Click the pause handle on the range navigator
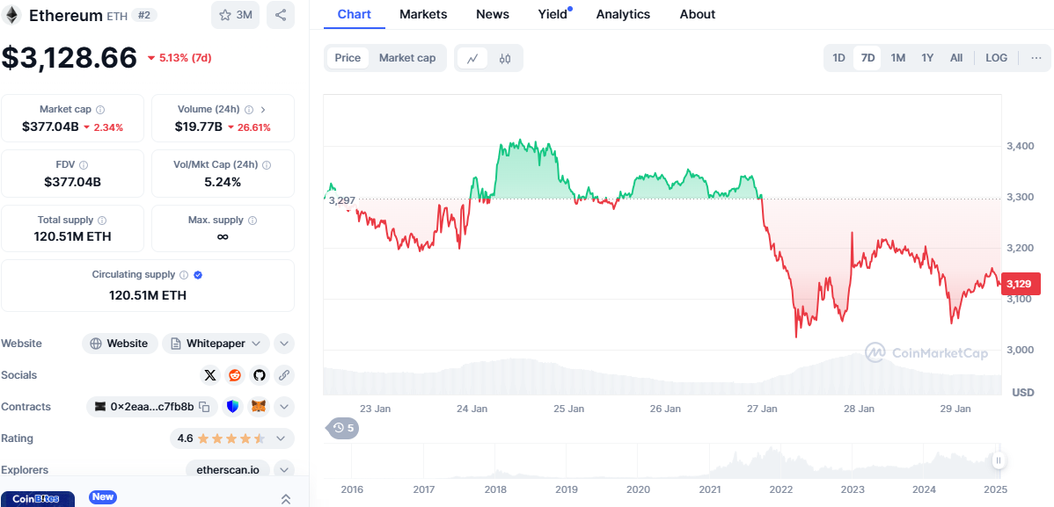The width and height of the screenshot is (1054, 507). click(x=999, y=460)
